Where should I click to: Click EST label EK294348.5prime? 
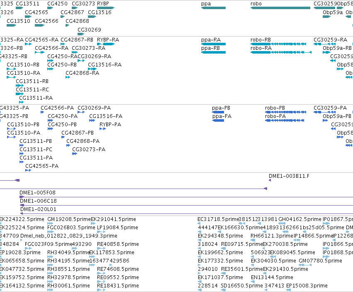(x=220, y=236)
